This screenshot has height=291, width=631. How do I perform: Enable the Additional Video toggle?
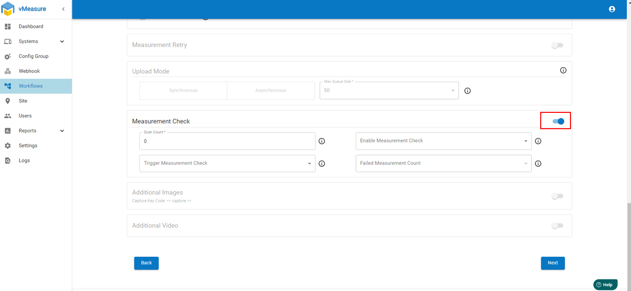point(558,226)
